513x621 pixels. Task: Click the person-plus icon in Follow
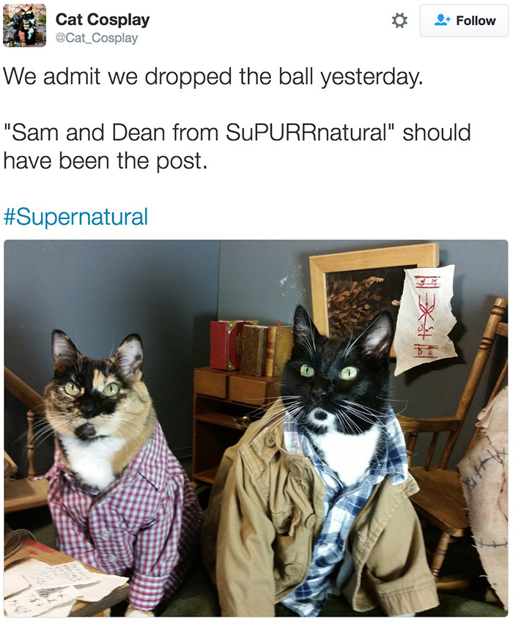442,21
